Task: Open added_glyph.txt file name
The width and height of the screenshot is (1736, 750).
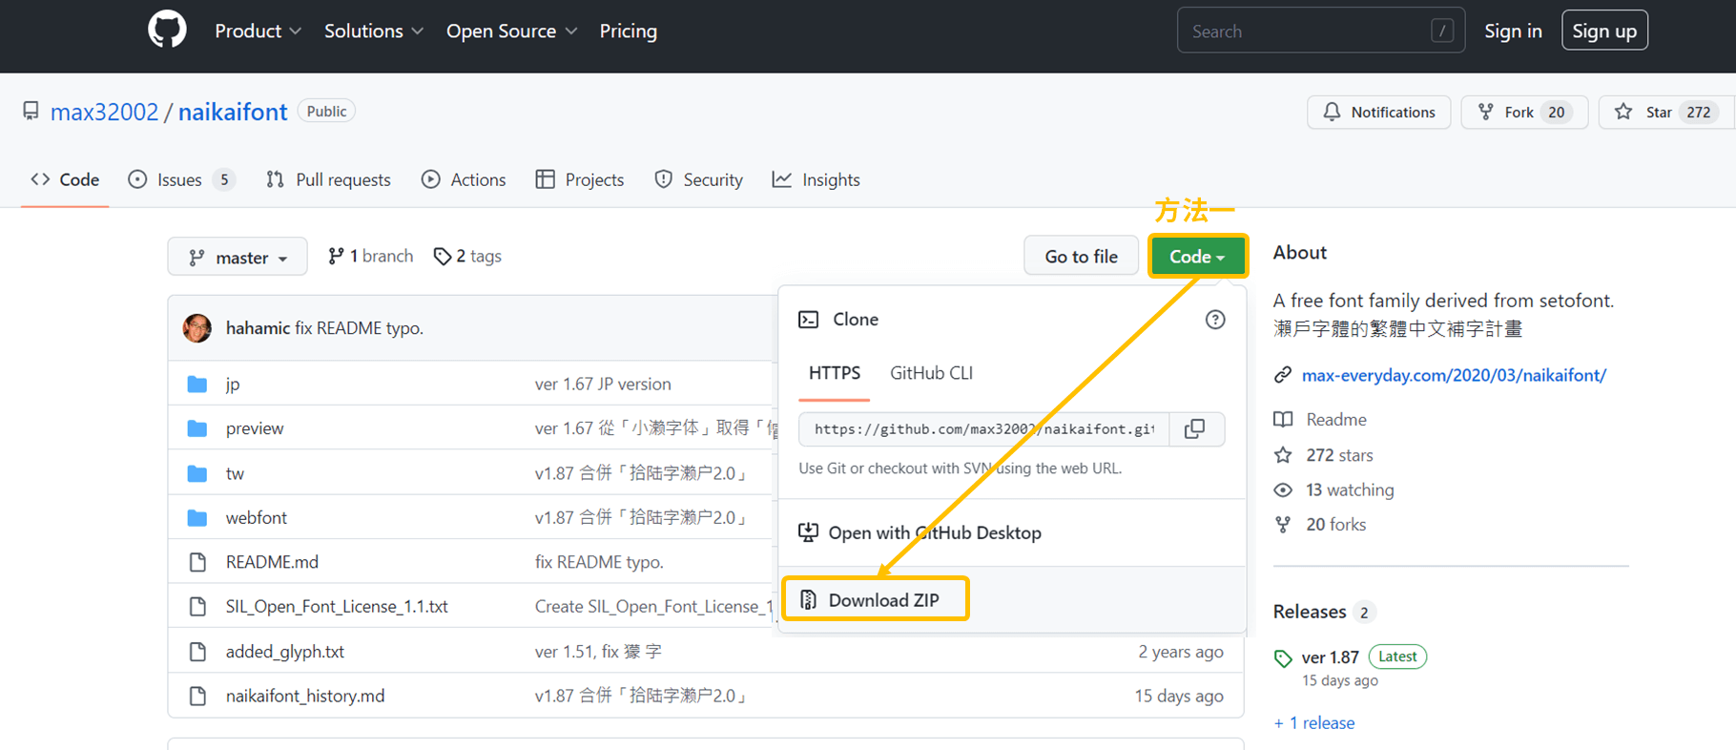Action: pos(285,652)
